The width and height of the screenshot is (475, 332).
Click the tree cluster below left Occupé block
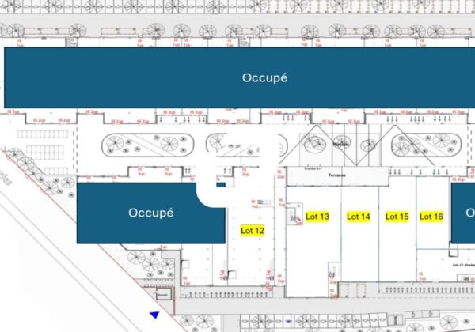pyautogui.click(x=142, y=261)
